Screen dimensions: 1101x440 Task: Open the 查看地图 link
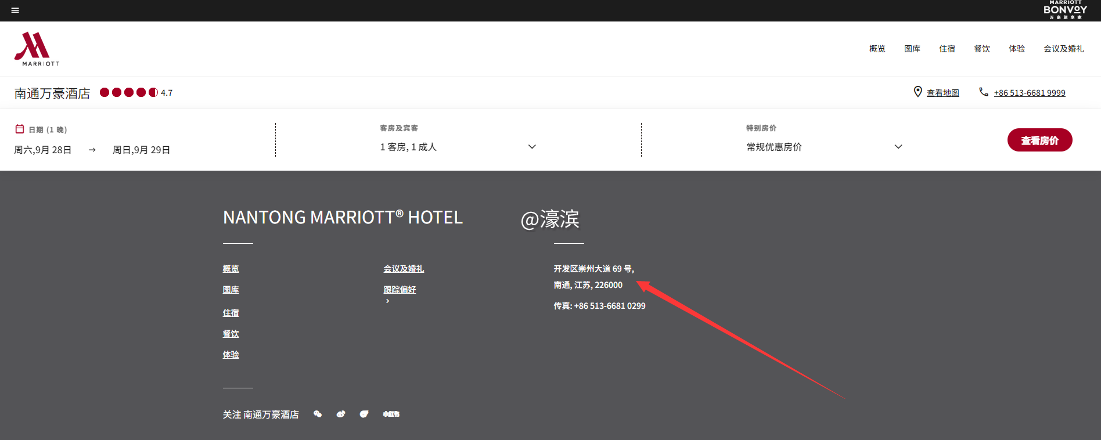click(943, 93)
